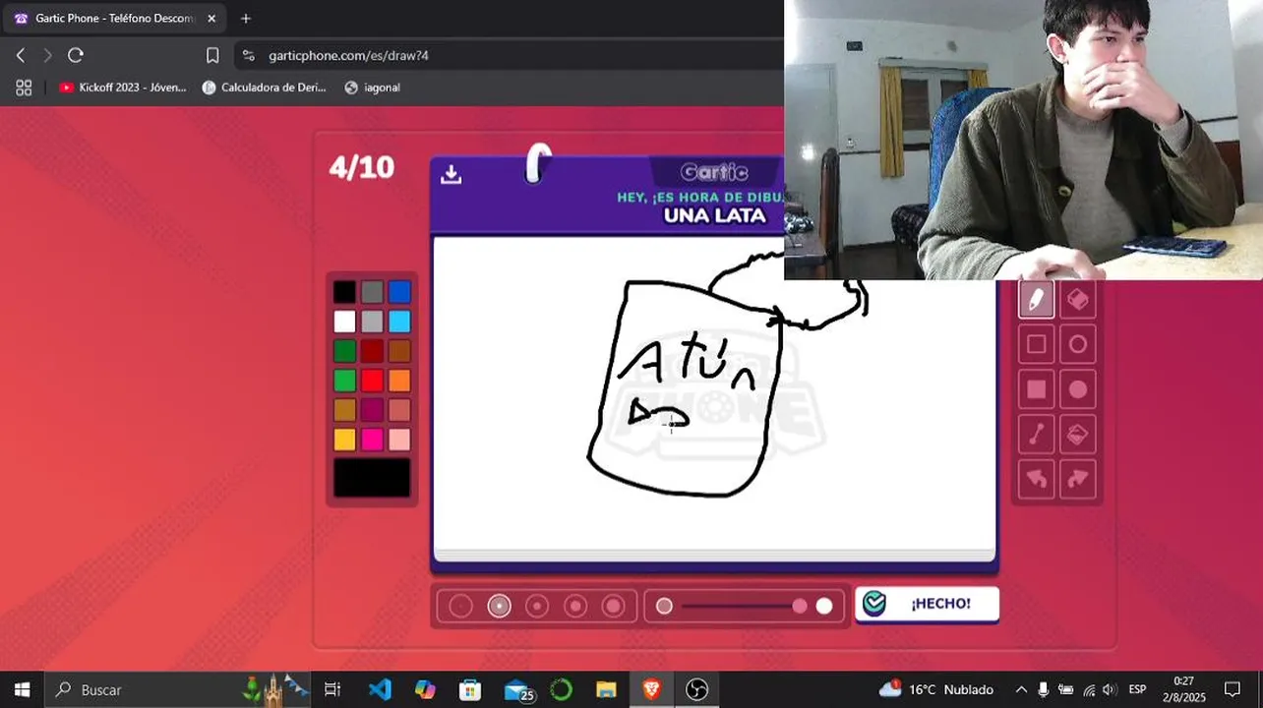Open a new browser tab
This screenshot has width=1263, height=708.
pos(246,19)
